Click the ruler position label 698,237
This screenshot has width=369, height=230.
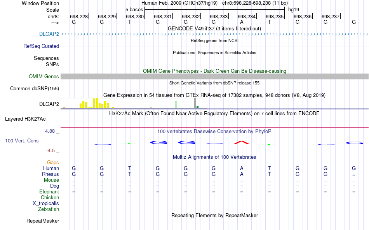pyautogui.click(x=331, y=16)
